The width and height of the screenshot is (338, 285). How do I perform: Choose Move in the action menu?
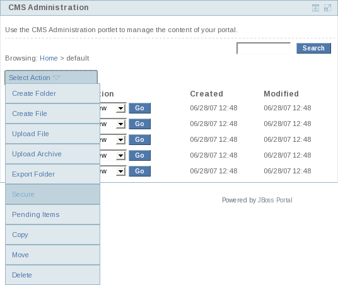[x=52, y=255]
